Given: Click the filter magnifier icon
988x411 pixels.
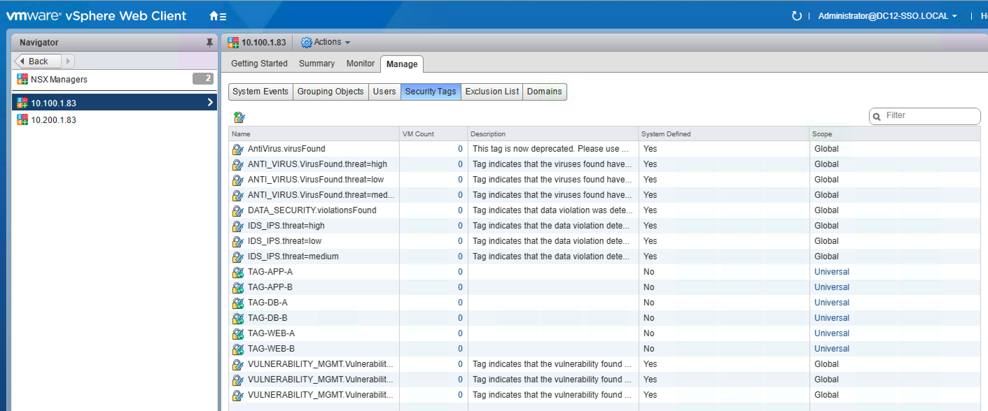Looking at the screenshot, I should [877, 116].
